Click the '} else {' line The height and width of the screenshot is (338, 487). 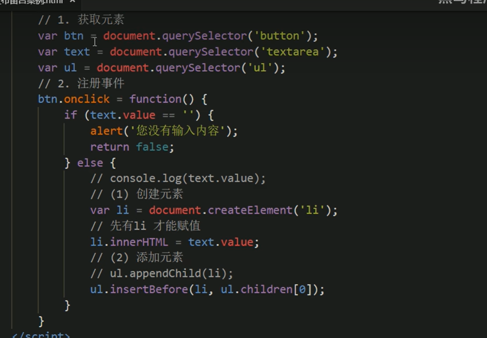[x=90, y=163]
